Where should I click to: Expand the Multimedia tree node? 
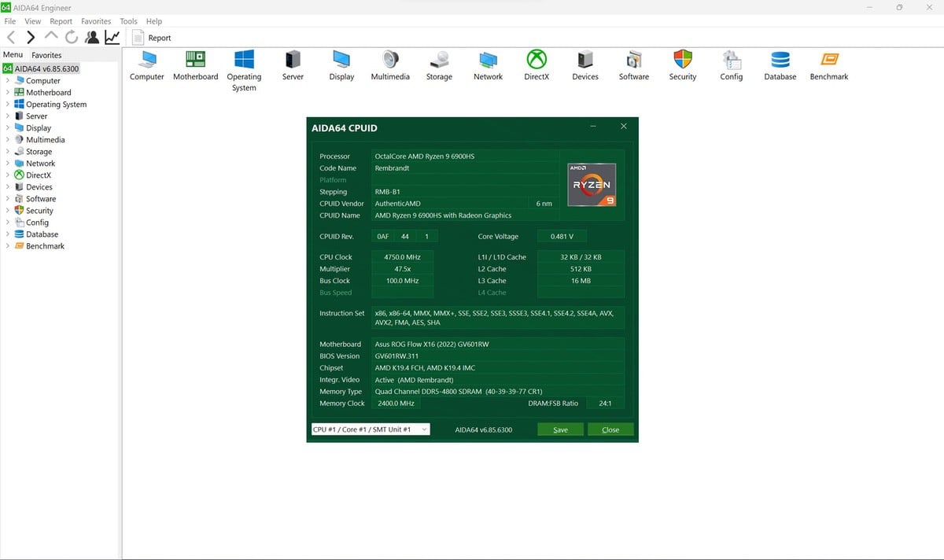[x=8, y=139]
